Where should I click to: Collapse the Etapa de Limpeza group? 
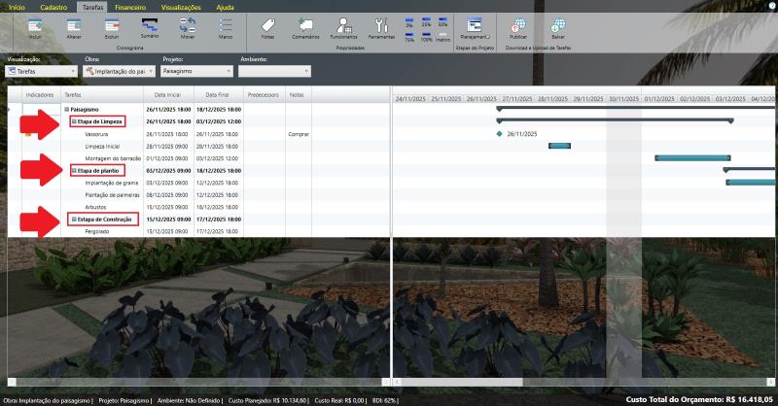coord(73,121)
